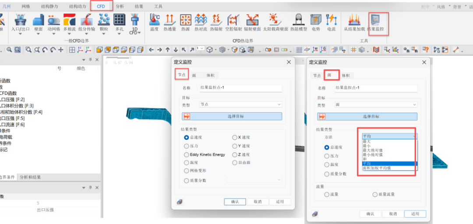Click 适用 in the right dialog
473x224 pixels.
coord(415,214)
